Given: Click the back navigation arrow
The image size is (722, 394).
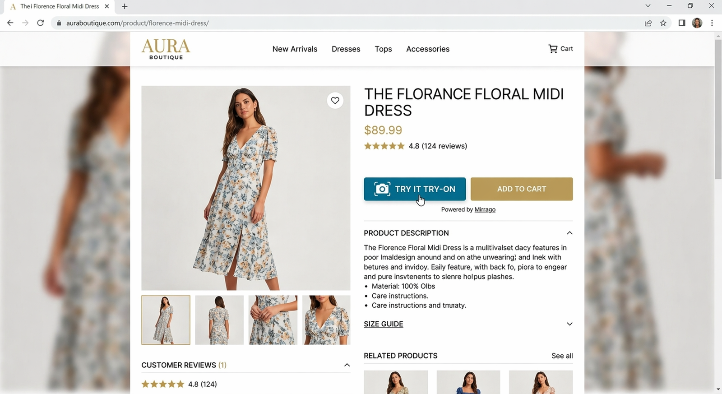Looking at the screenshot, I should point(10,23).
